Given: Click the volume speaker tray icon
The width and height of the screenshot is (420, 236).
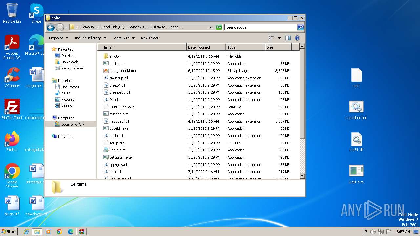Looking at the screenshot, I should pyautogui.click(x=373, y=232).
